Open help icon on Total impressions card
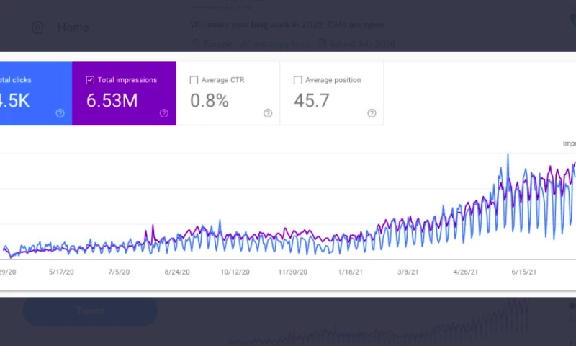576x346 pixels. click(164, 113)
